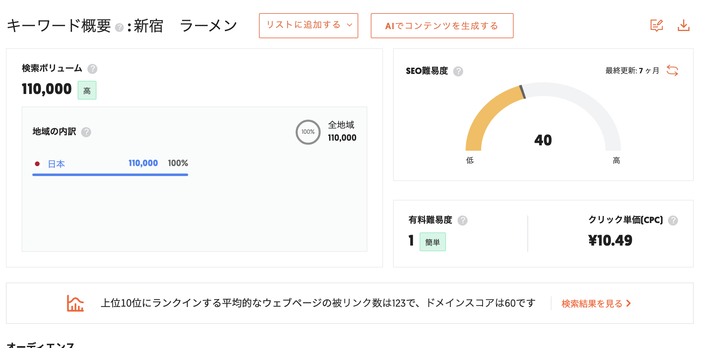The width and height of the screenshot is (709, 348).
Task: Expand the リストに追加する dropdown
Action: pos(303,25)
